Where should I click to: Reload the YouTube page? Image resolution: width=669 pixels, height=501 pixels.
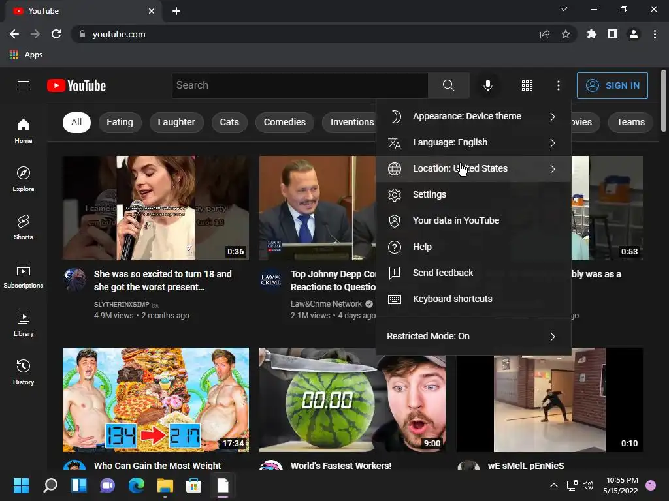(x=56, y=34)
